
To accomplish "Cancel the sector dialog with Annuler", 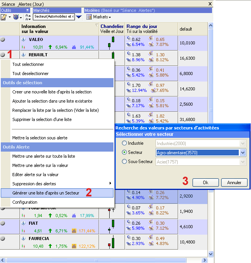I will pos(234,183).
